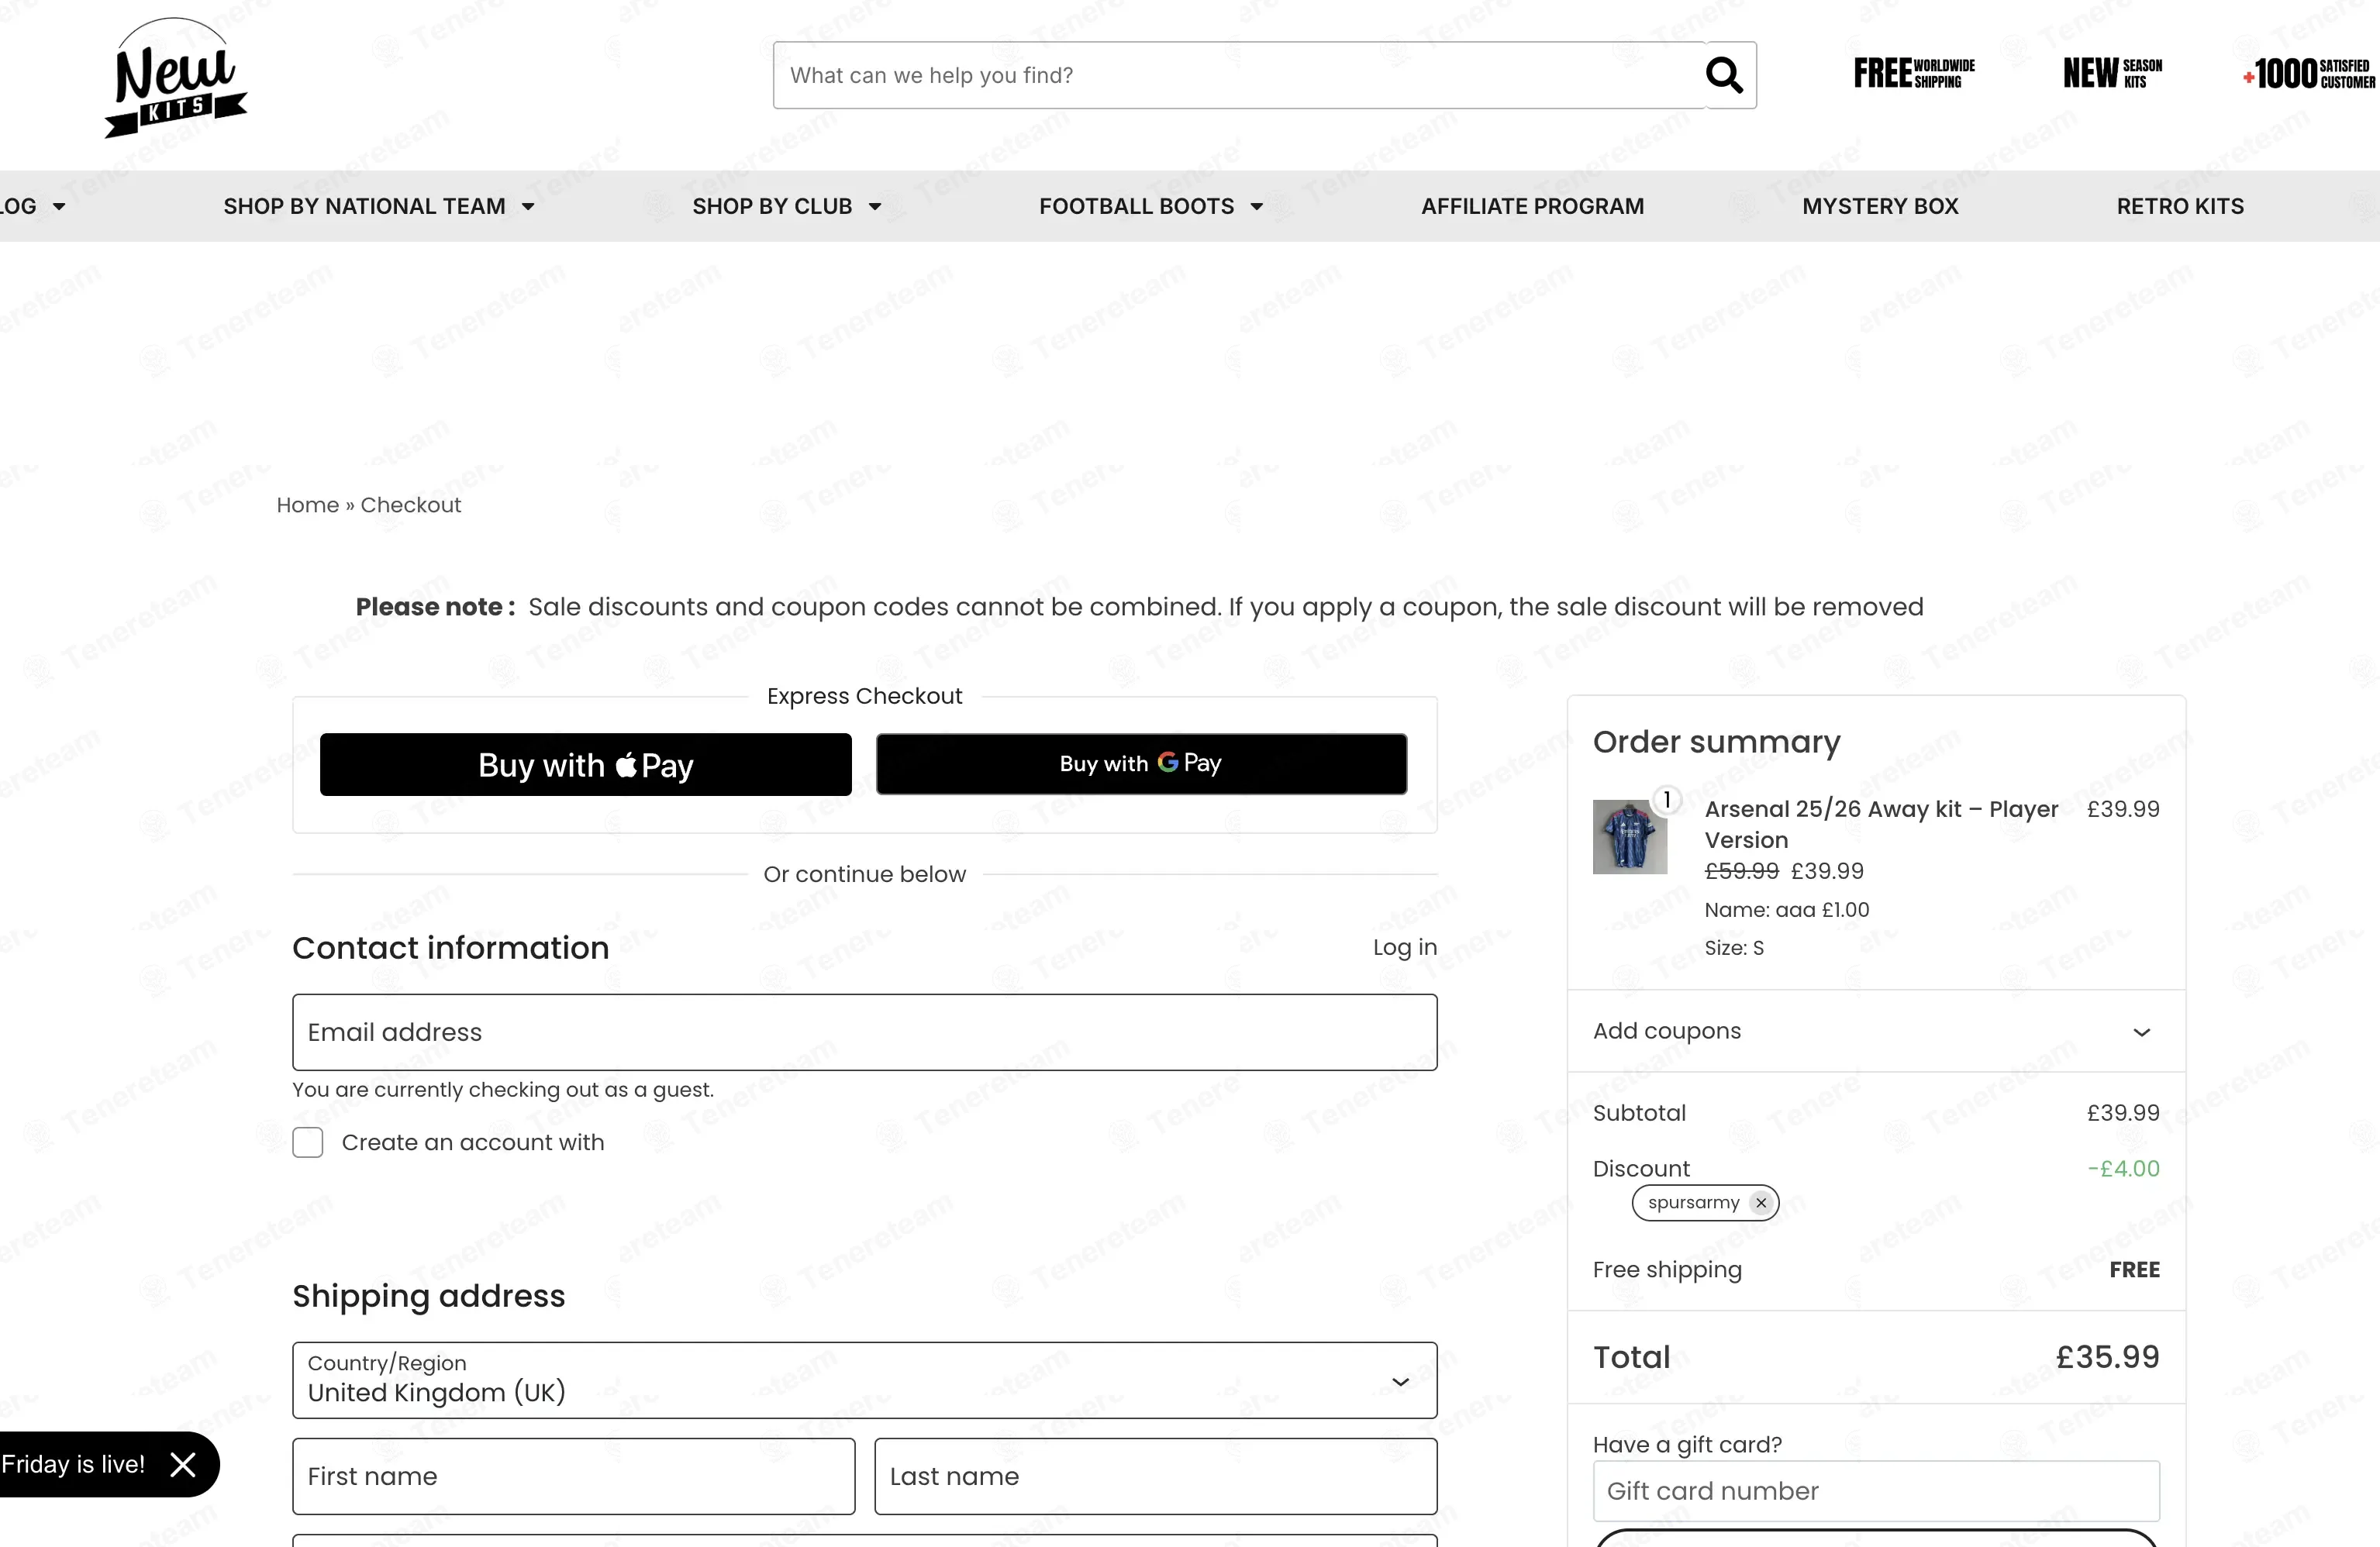Click the Arsenal away kit thumbnail

point(1629,837)
